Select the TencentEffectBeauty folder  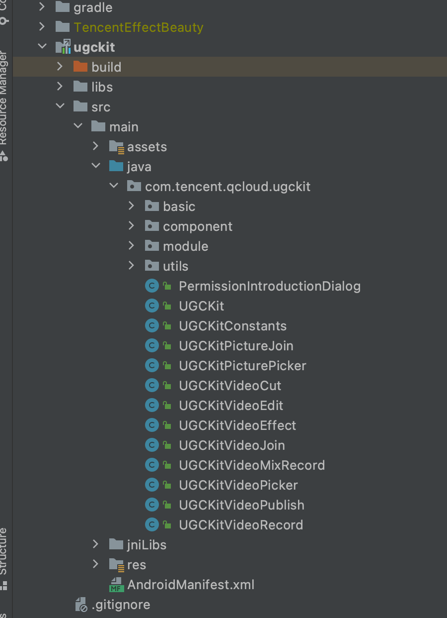(x=138, y=27)
